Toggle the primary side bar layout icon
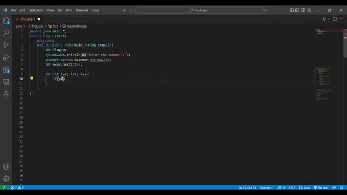This screenshot has width=347, height=195. pos(292,10)
